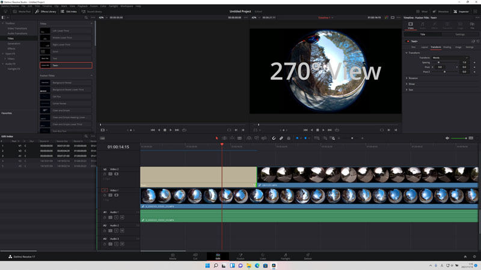Select the Text+ title in effects list
This screenshot has height=270, width=481.
point(66,65)
